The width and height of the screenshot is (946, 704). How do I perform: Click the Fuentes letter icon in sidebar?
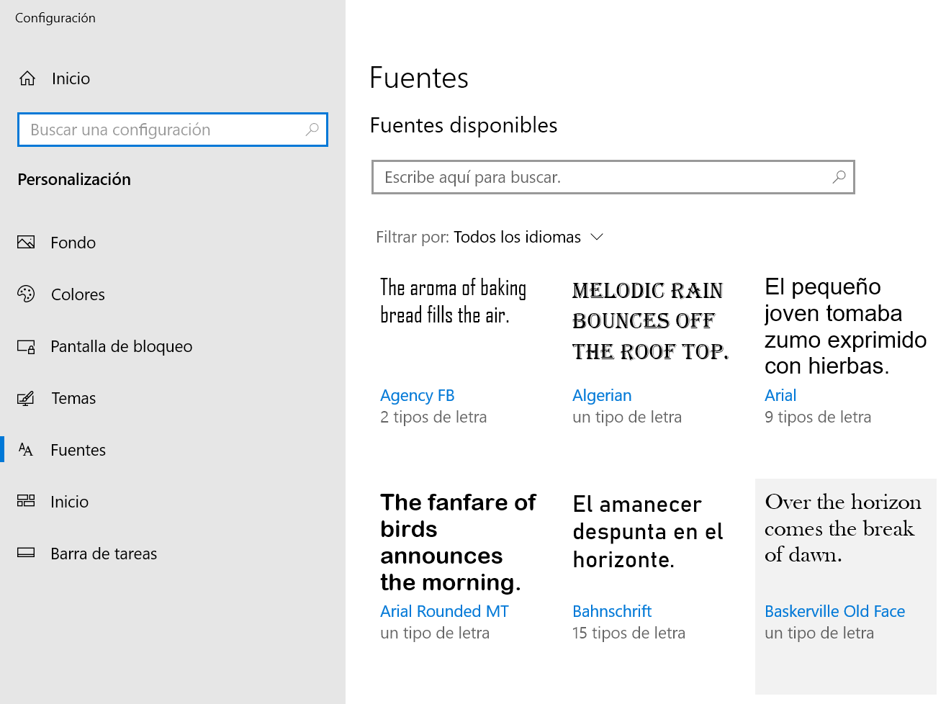tap(26, 450)
